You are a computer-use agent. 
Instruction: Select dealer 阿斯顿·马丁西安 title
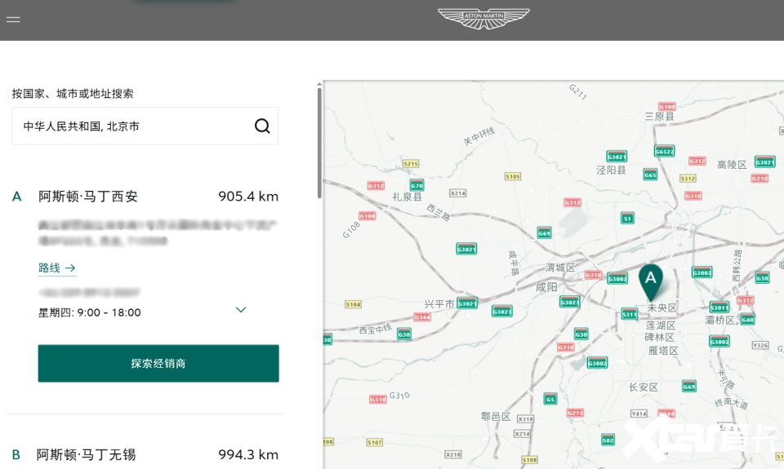88,197
